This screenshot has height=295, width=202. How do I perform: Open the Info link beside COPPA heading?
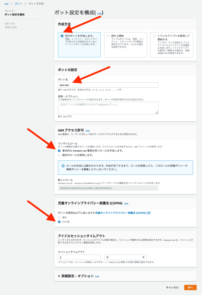click(x=126, y=204)
